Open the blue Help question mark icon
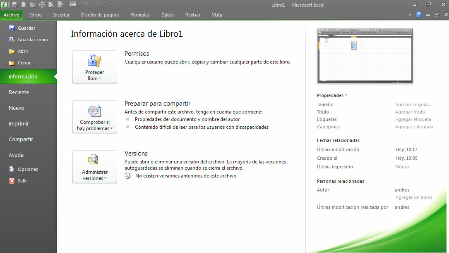This screenshot has width=449, height=253. pyautogui.click(x=418, y=15)
